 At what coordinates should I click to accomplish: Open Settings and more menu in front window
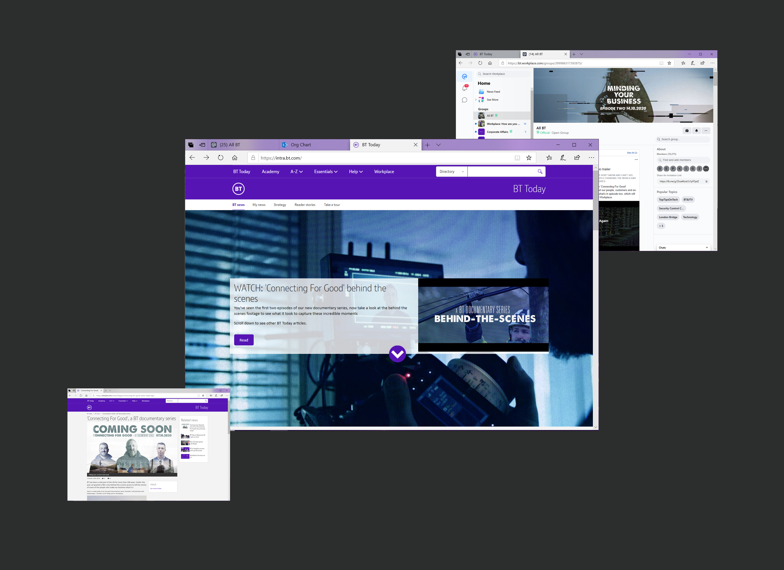click(x=591, y=158)
